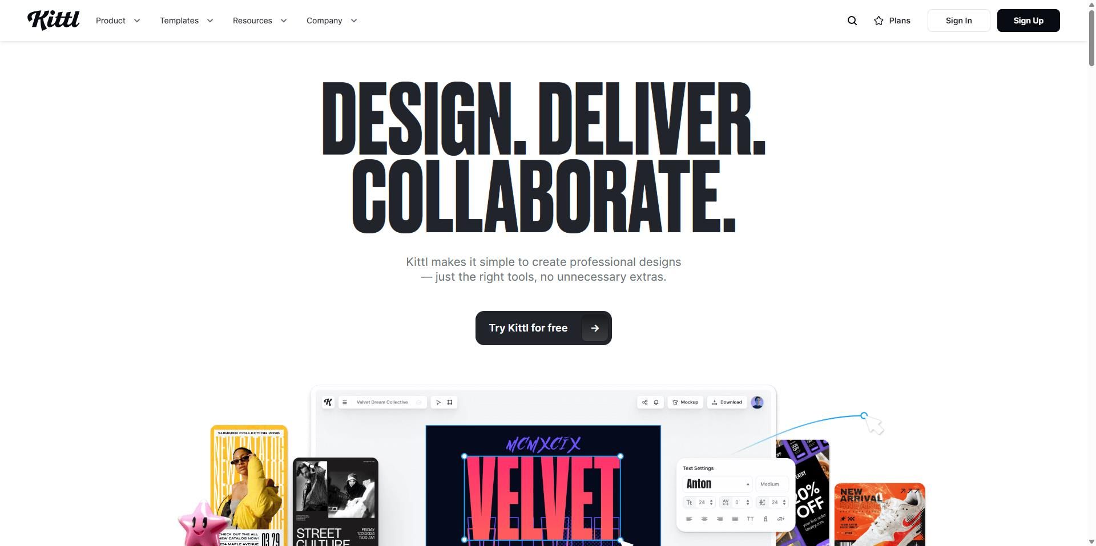Open the Anton font dropdown
The image size is (1096, 546).
(718, 484)
